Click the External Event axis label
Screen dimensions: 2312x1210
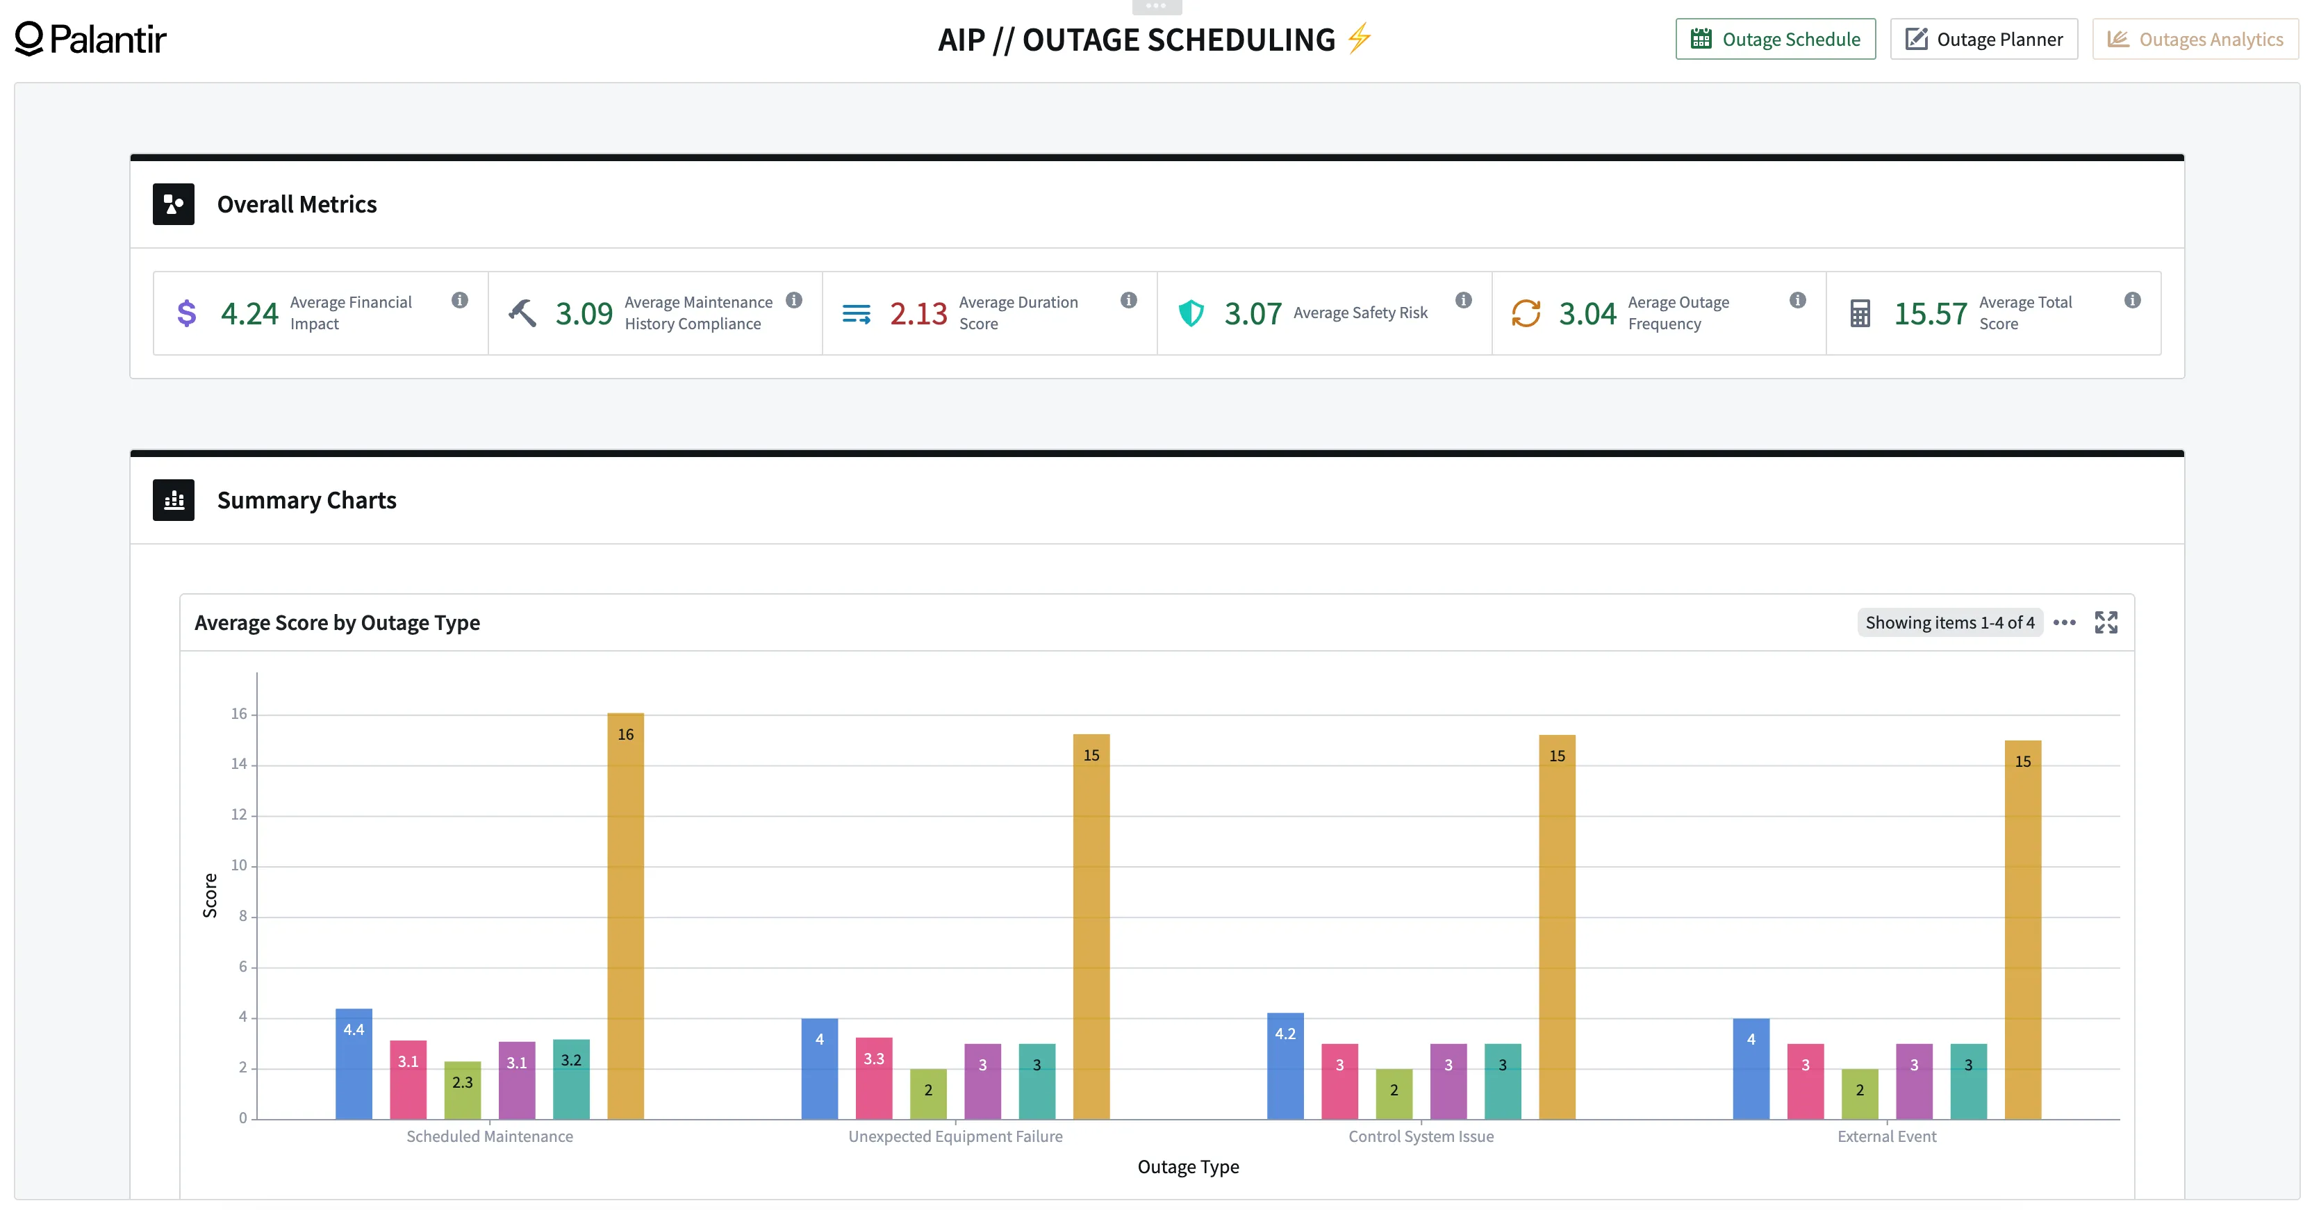click(1887, 1136)
